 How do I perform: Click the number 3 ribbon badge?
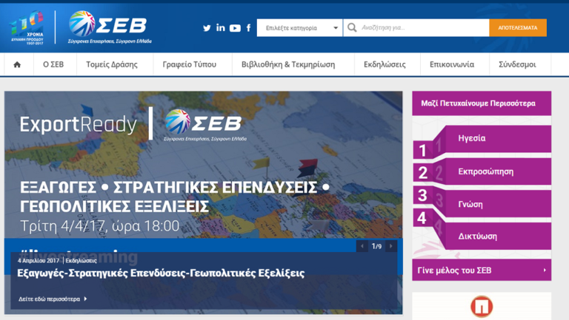click(422, 196)
